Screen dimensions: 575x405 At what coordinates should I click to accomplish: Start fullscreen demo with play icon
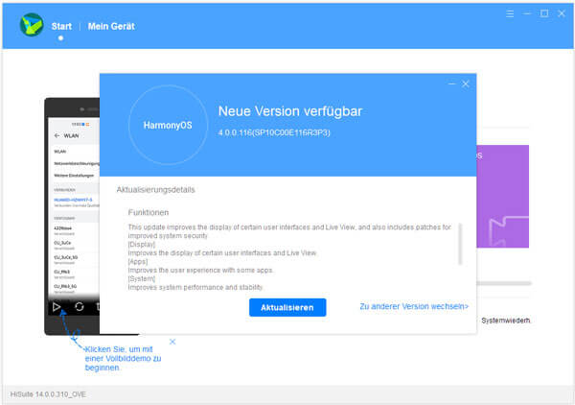tap(57, 307)
